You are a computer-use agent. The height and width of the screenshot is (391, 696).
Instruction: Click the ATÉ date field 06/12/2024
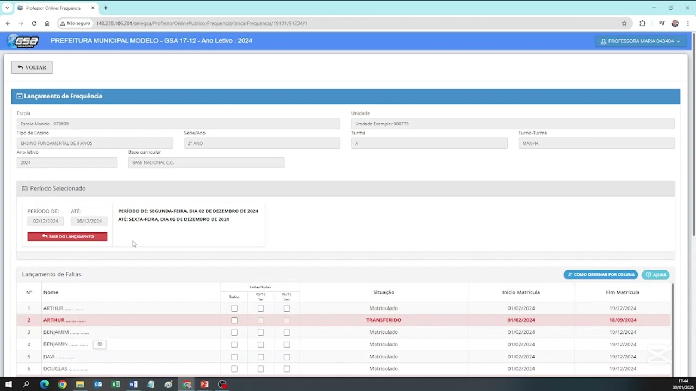[89, 221]
